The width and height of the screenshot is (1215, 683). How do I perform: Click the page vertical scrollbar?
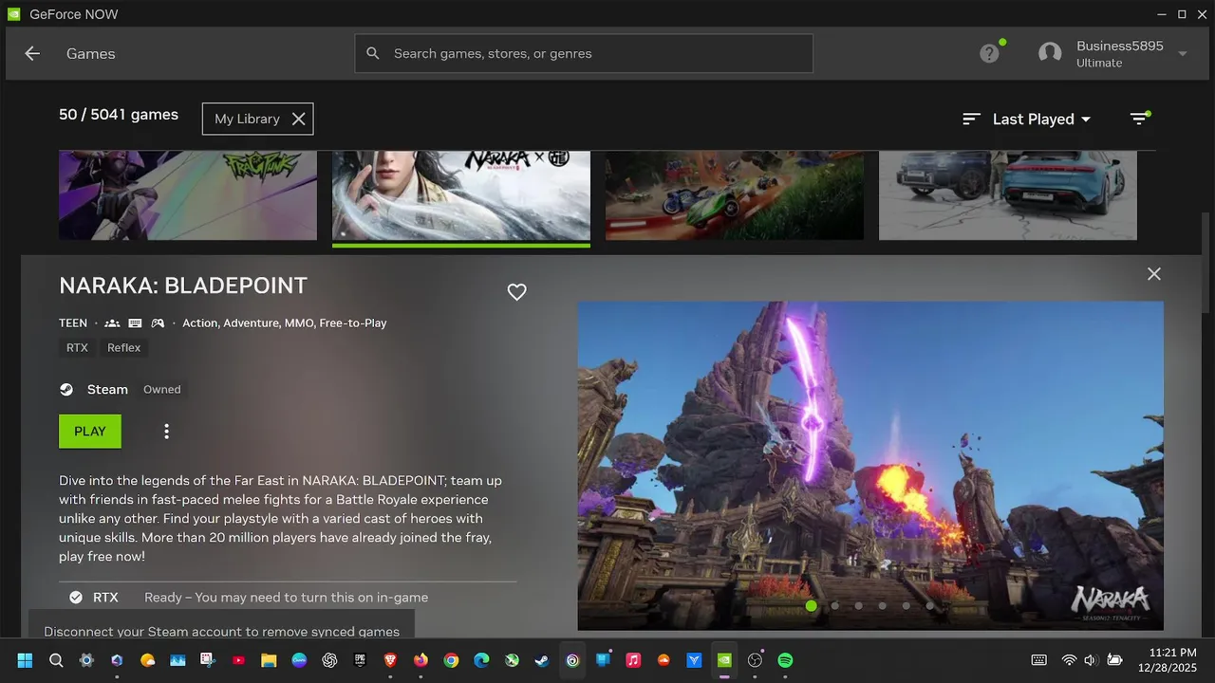pos(1206,262)
